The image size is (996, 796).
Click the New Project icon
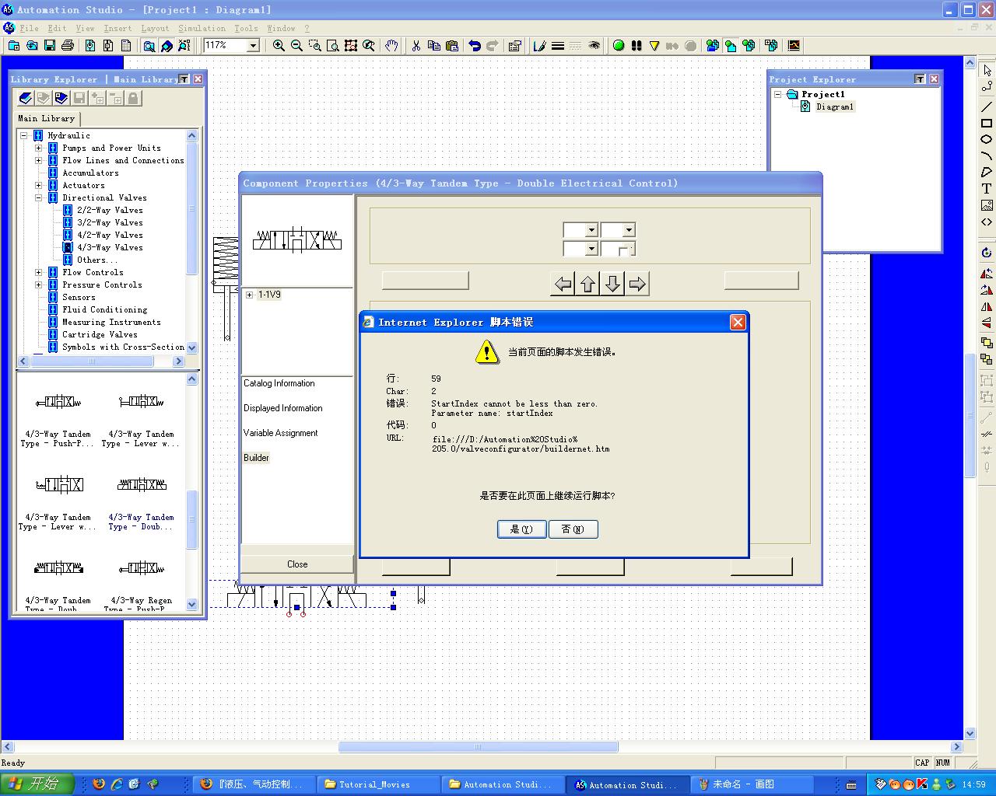(x=14, y=46)
